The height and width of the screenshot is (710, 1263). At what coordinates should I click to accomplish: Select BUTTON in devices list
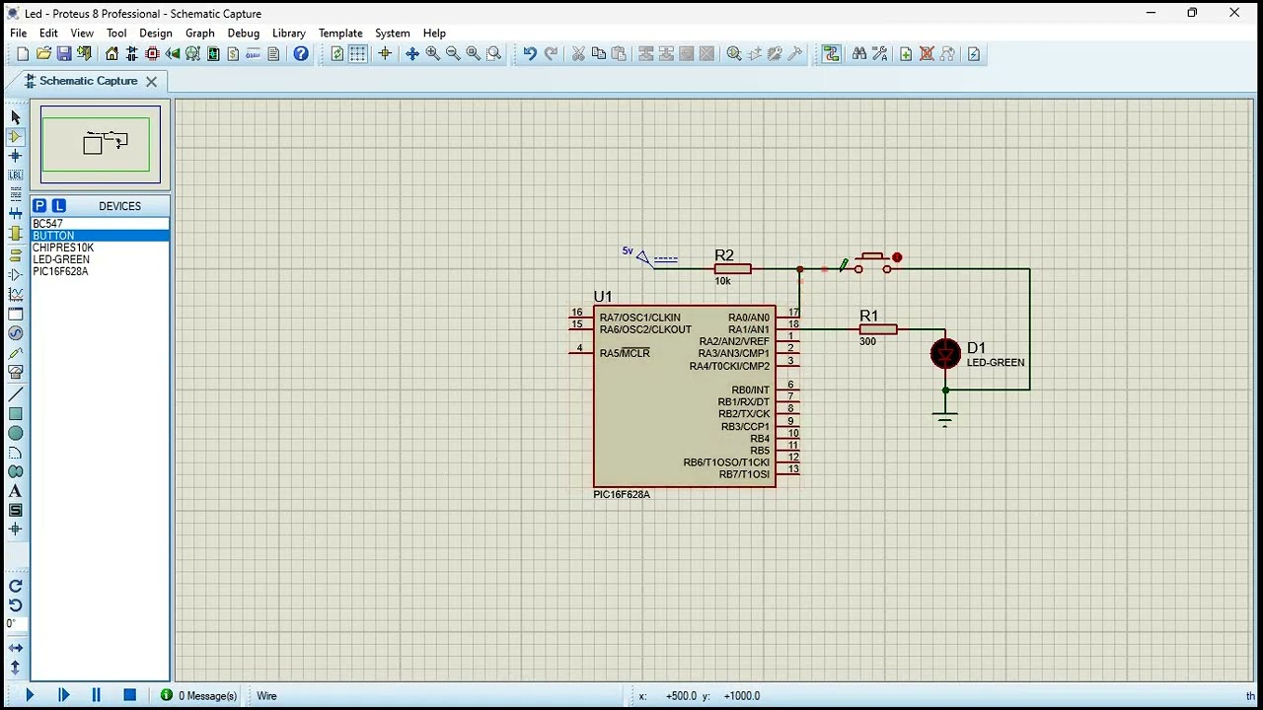pyautogui.click(x=100, y=236)
